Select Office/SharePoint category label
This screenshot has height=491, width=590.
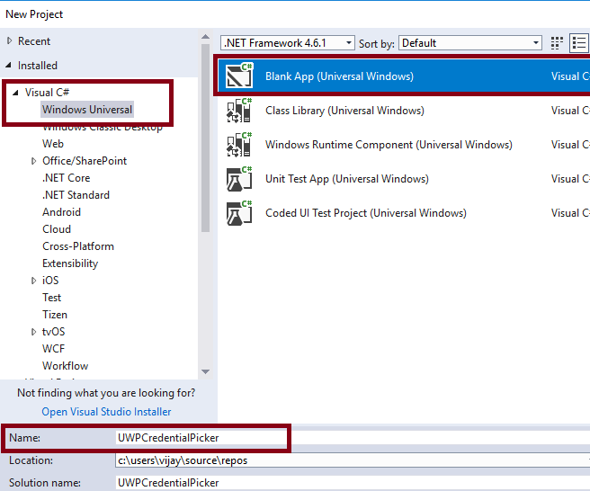tap(85, 161)
